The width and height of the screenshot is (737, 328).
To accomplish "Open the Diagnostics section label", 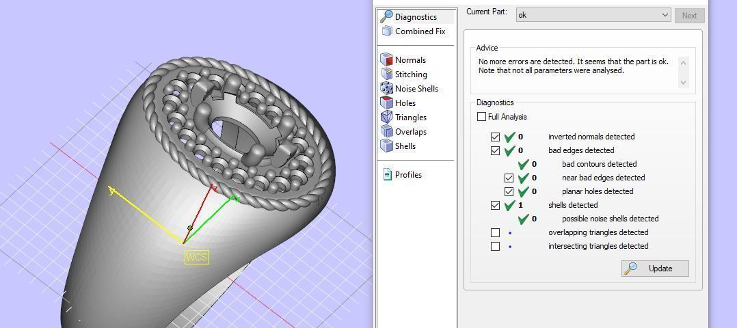I will 416,17.
